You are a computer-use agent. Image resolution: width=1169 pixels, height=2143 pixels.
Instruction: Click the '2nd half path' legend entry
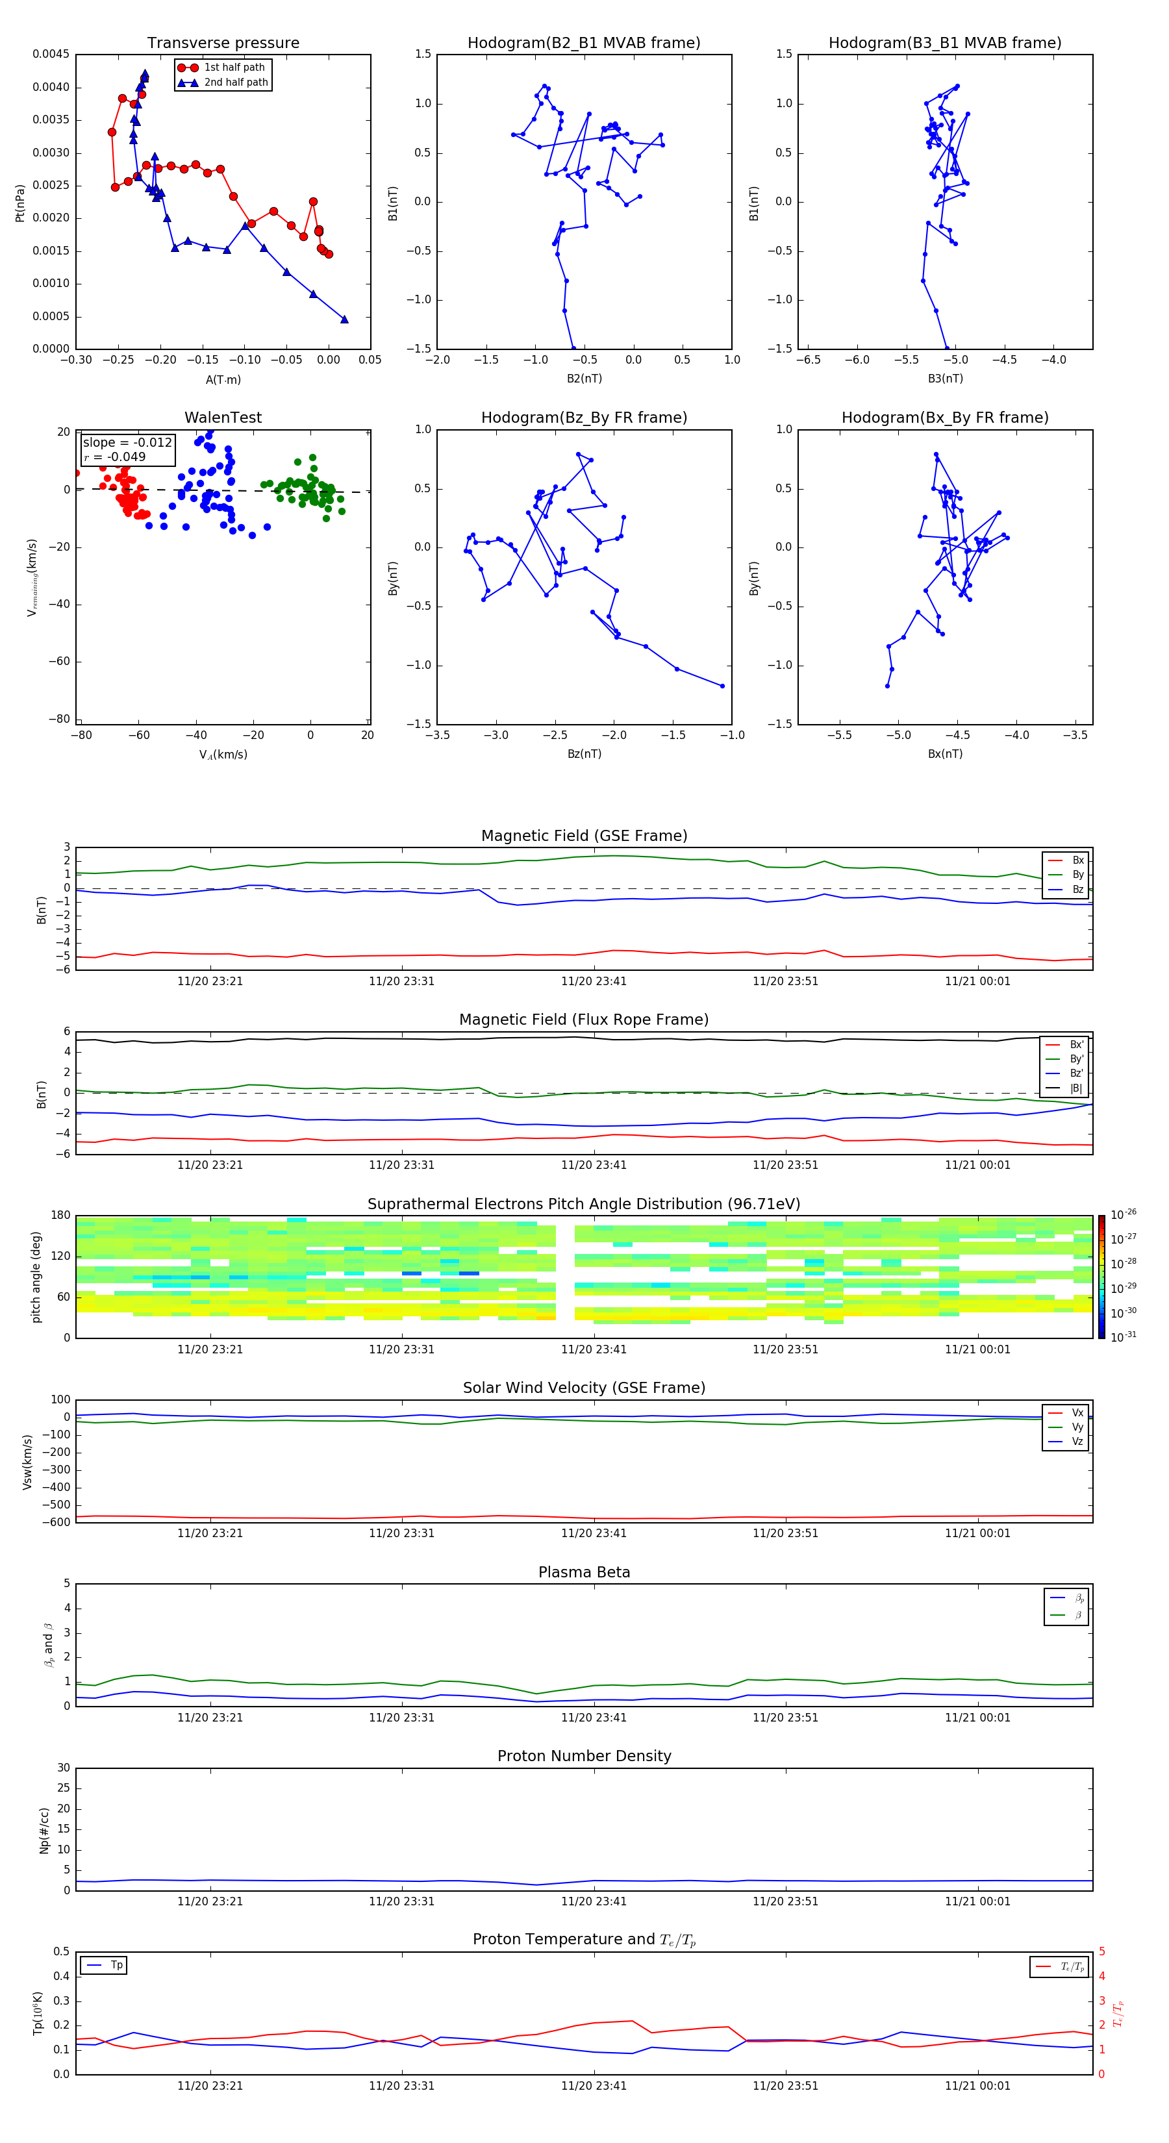pyautogui.click(x=222, y=82)
